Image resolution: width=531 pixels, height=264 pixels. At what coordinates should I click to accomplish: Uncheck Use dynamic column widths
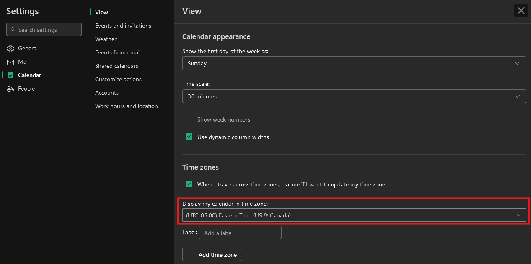(x=189, y=137)
